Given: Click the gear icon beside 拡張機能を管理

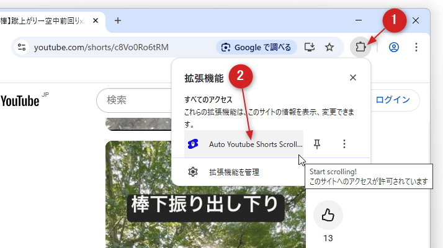Looking at the screenshot, I should point(193,172).
